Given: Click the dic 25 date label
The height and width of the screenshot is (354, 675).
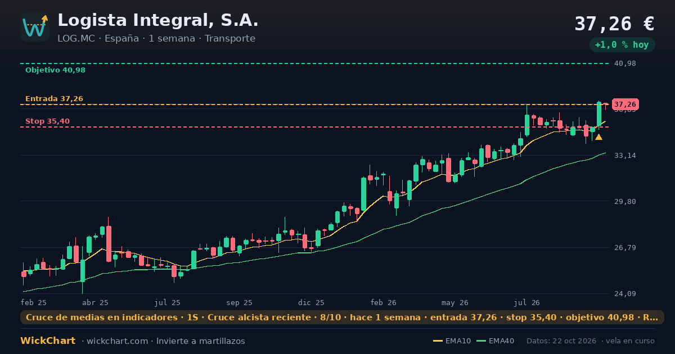Looking at the screenshot, I should 312,302.
